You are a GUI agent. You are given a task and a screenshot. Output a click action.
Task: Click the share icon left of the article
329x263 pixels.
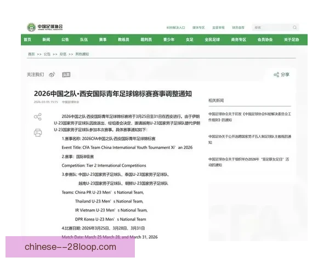pos(38,117)
